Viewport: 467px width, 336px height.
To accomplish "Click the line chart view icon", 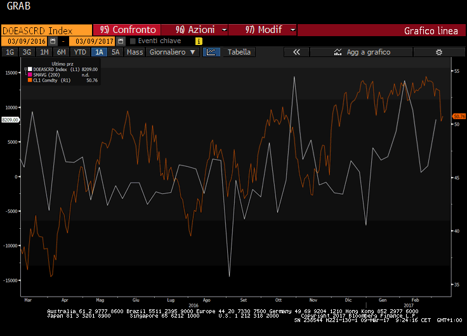I will (211, 52).
